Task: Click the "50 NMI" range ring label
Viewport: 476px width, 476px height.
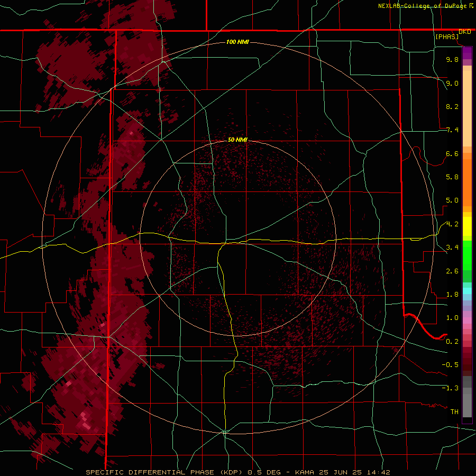Action: 237,140
